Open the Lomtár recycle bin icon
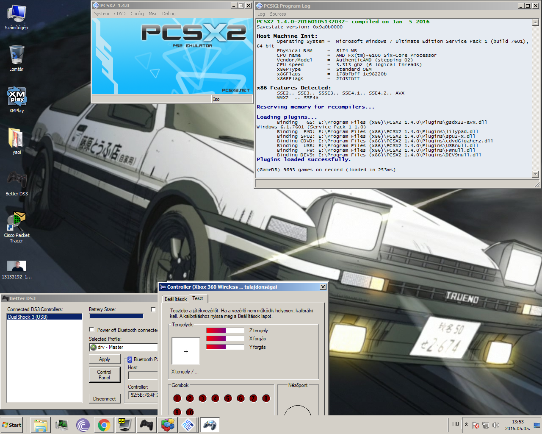This screenshot has height=434, width=542. (17, 58)
